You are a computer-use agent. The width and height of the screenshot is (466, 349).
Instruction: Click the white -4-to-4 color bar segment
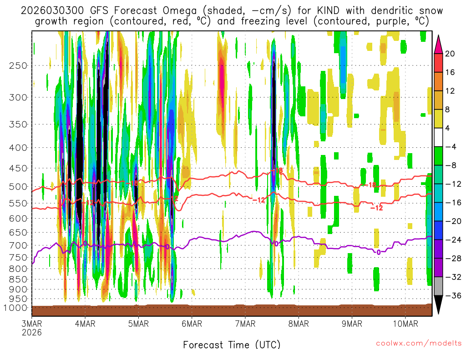tap(438, 137)
